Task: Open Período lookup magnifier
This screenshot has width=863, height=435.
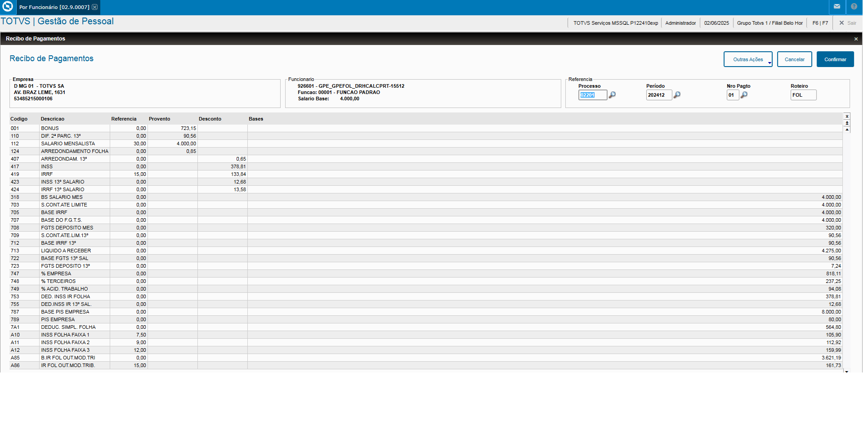Action: pyautogui.click(x=677, y=95)
